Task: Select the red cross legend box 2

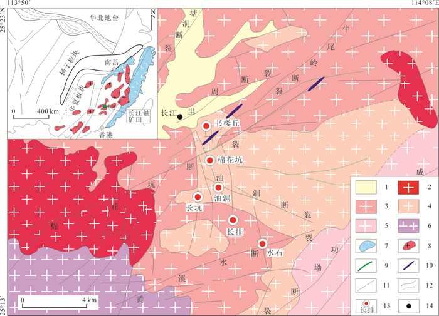Action: [x=409, y=186]
